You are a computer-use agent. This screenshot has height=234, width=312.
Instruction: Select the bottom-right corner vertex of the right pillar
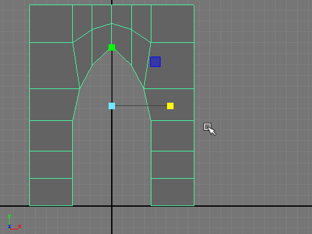click(194, 205)
